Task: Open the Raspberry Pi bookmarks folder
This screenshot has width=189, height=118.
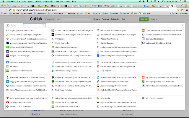Action: [40, 14]
